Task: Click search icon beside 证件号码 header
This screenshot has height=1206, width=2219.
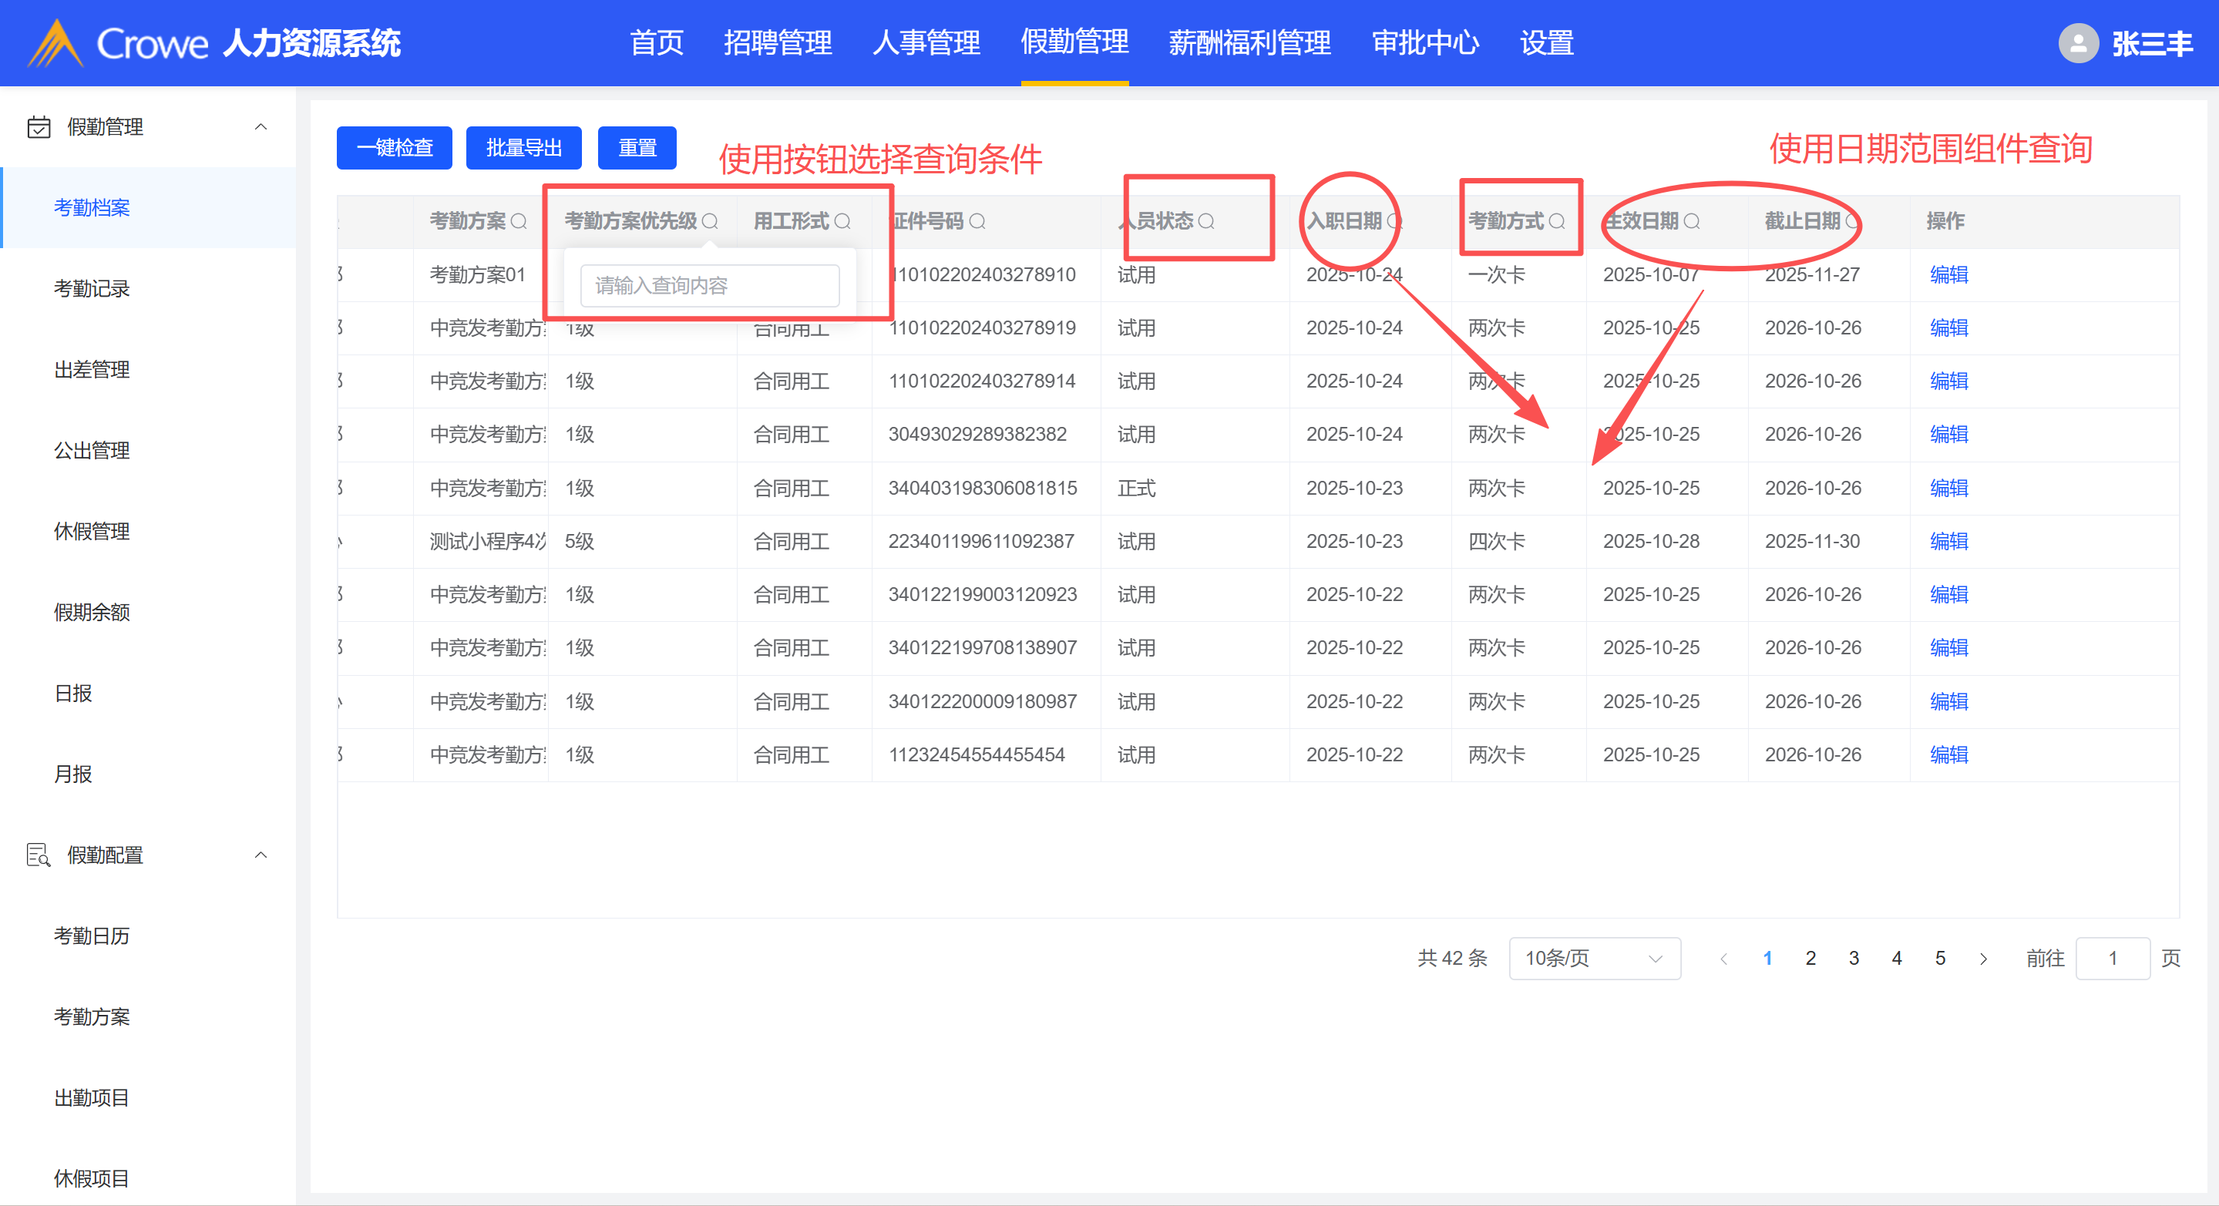Action: [977, 221]
